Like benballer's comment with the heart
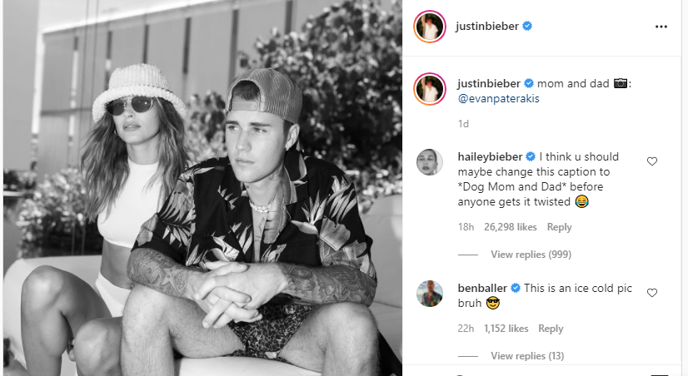The width and height of the screenshot is (688, 376). point(652,292)
